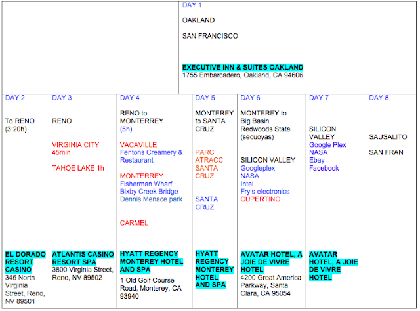Image resolution: width=420 pixels, height=311 pixels.
Task: Click HYATT REGENCY MONTEREY hotel in Day 4
Action: tap(152, 261)
